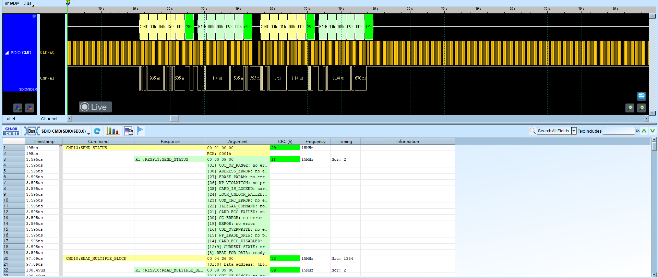
Task: Click the RCA: 0001h argument cell
Action: [238, 154]
